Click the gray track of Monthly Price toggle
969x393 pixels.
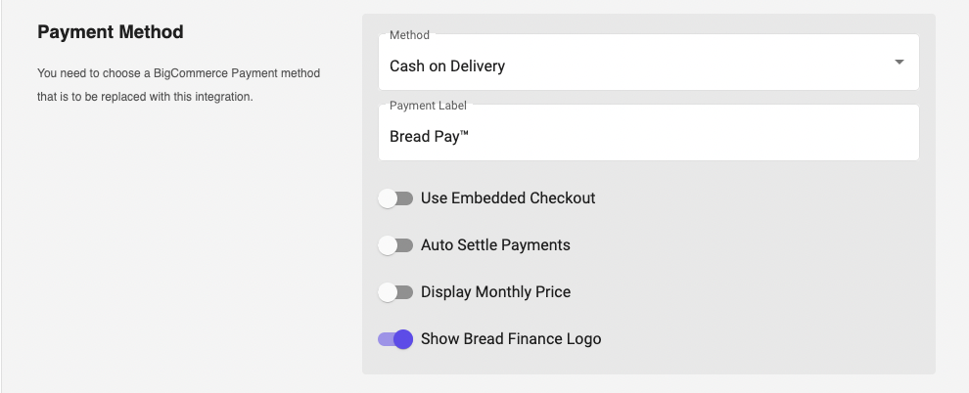406,292
